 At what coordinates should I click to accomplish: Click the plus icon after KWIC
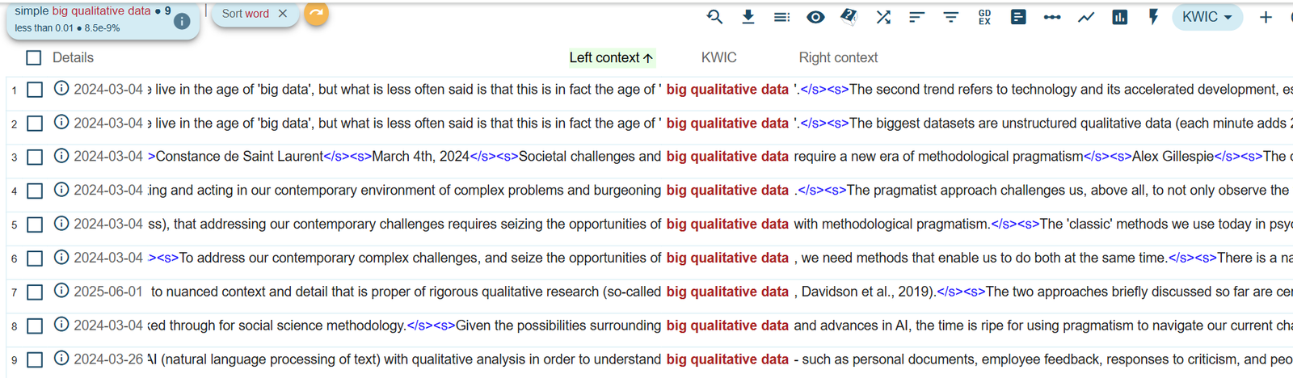tap(1266, 17)
